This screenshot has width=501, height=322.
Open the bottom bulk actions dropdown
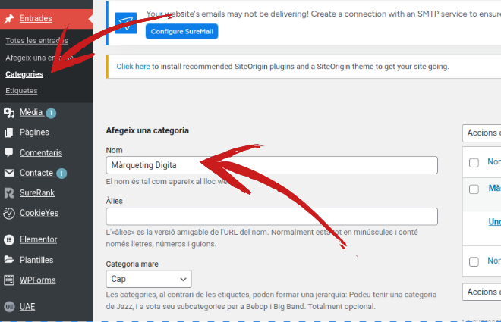tap(481, 292)
